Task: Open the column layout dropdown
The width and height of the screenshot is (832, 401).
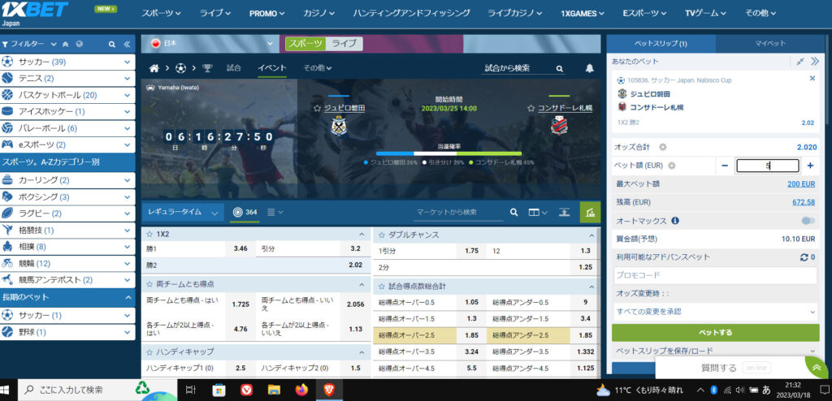Action: pos(538,212)
